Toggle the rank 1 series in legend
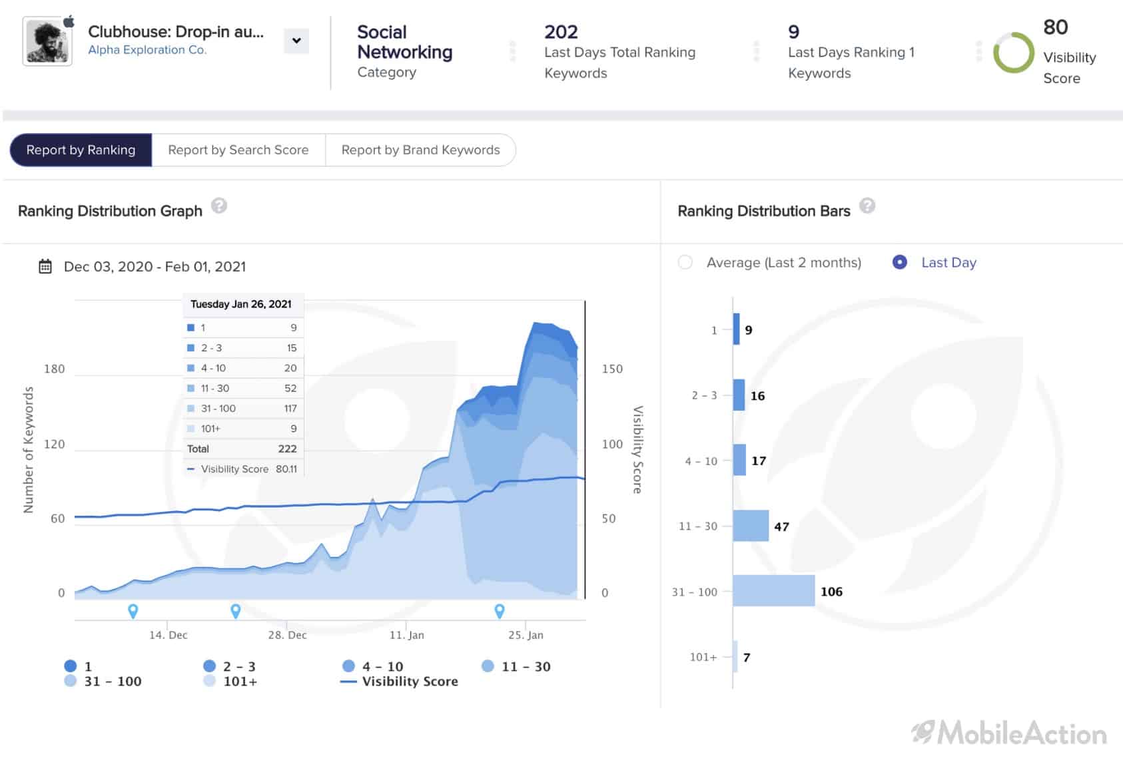The image size is (1123, 776). click(x=78, y=666)
